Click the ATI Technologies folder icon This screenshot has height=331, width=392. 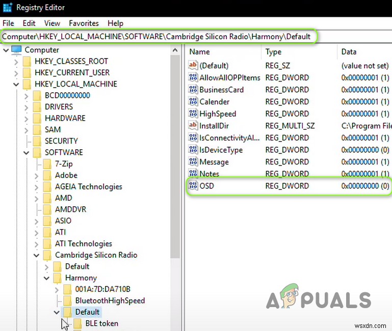pos(47,243)
